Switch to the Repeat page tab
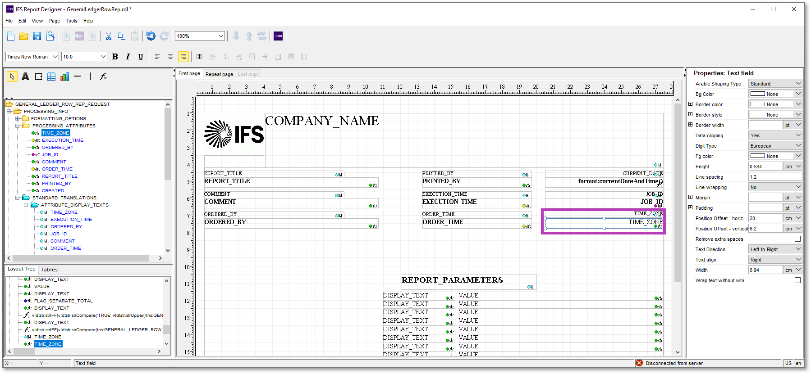The height and width of the screenshot is (374, 811). [x=219, y=74]
